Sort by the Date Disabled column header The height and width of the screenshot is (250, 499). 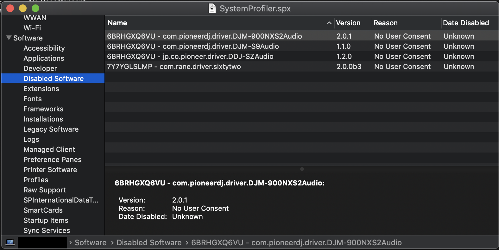[x=466, y=23]
